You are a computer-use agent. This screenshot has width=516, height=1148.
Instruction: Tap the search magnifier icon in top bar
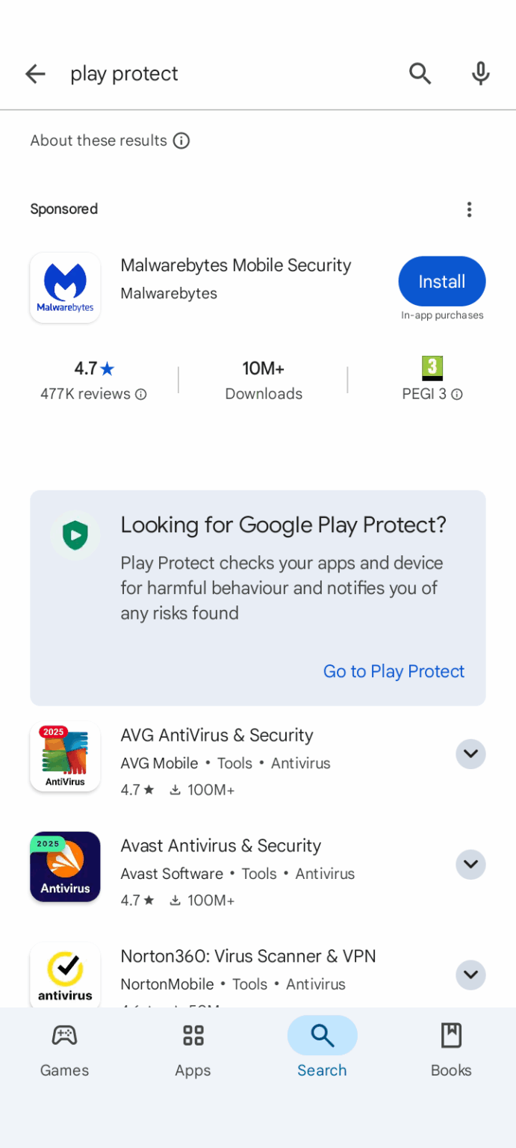pyautogui.click(x=420, y=73)
